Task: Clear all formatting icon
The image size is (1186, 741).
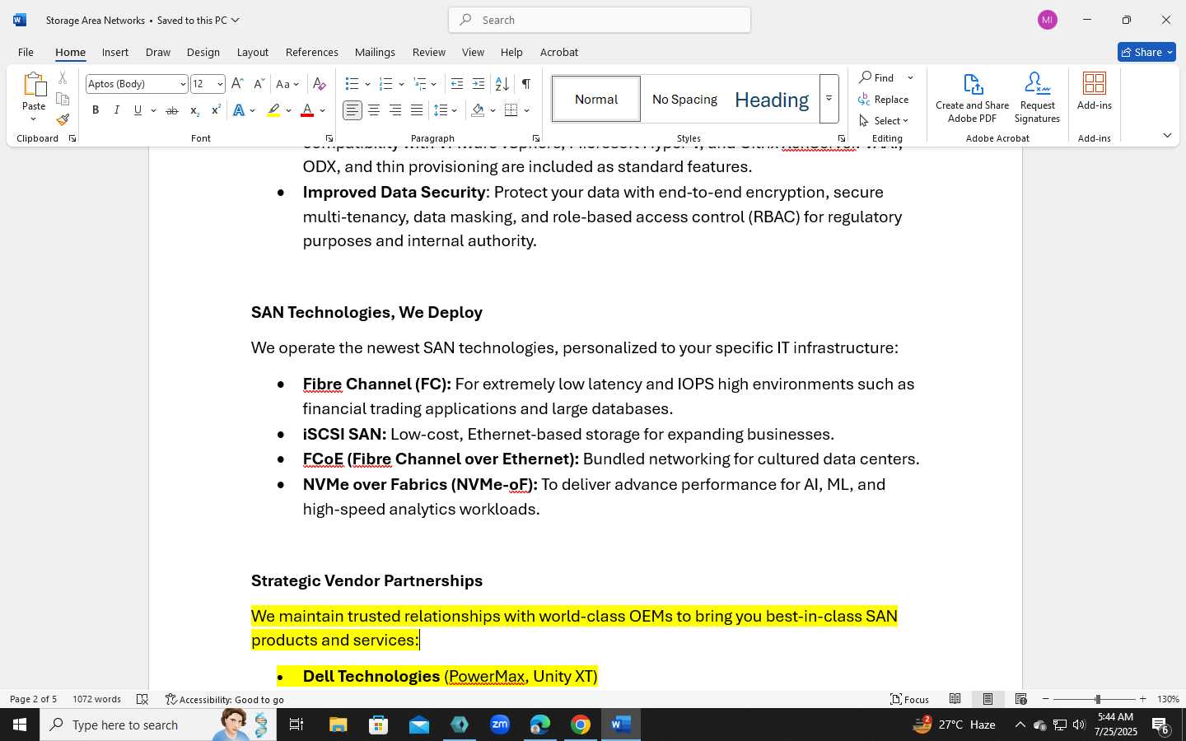Action: 320,84
